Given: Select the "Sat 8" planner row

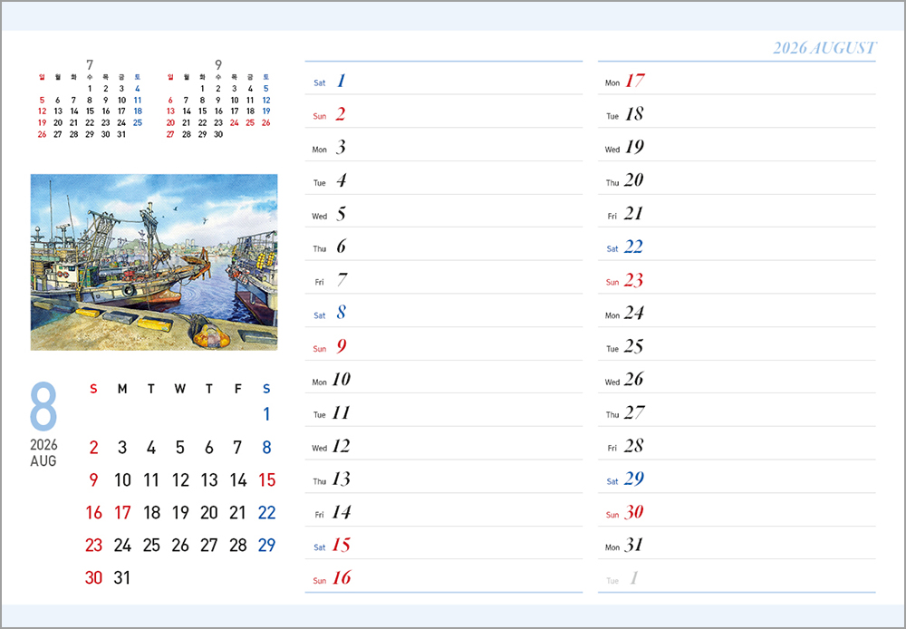Looking at the screenshot, I should coord(443,311).
